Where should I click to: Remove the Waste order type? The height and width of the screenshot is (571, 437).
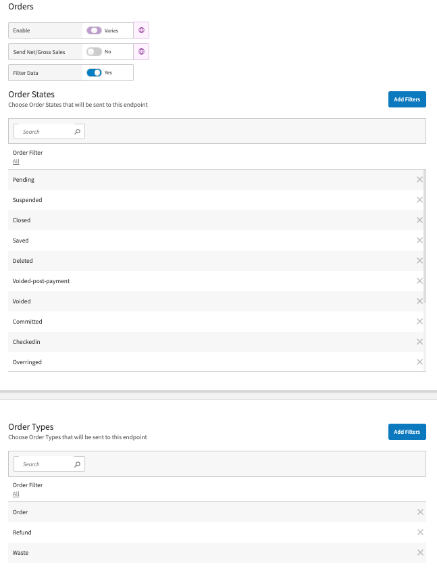420,553
